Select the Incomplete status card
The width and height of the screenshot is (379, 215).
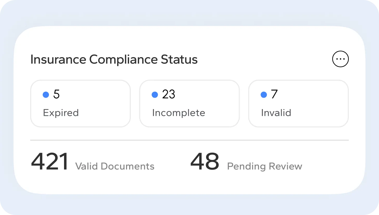pyautogui.click(x=189, y=103)
